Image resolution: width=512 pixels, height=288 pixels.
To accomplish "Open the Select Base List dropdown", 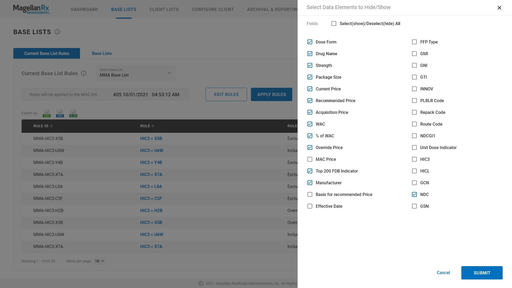I will click(x=135, y=73).
